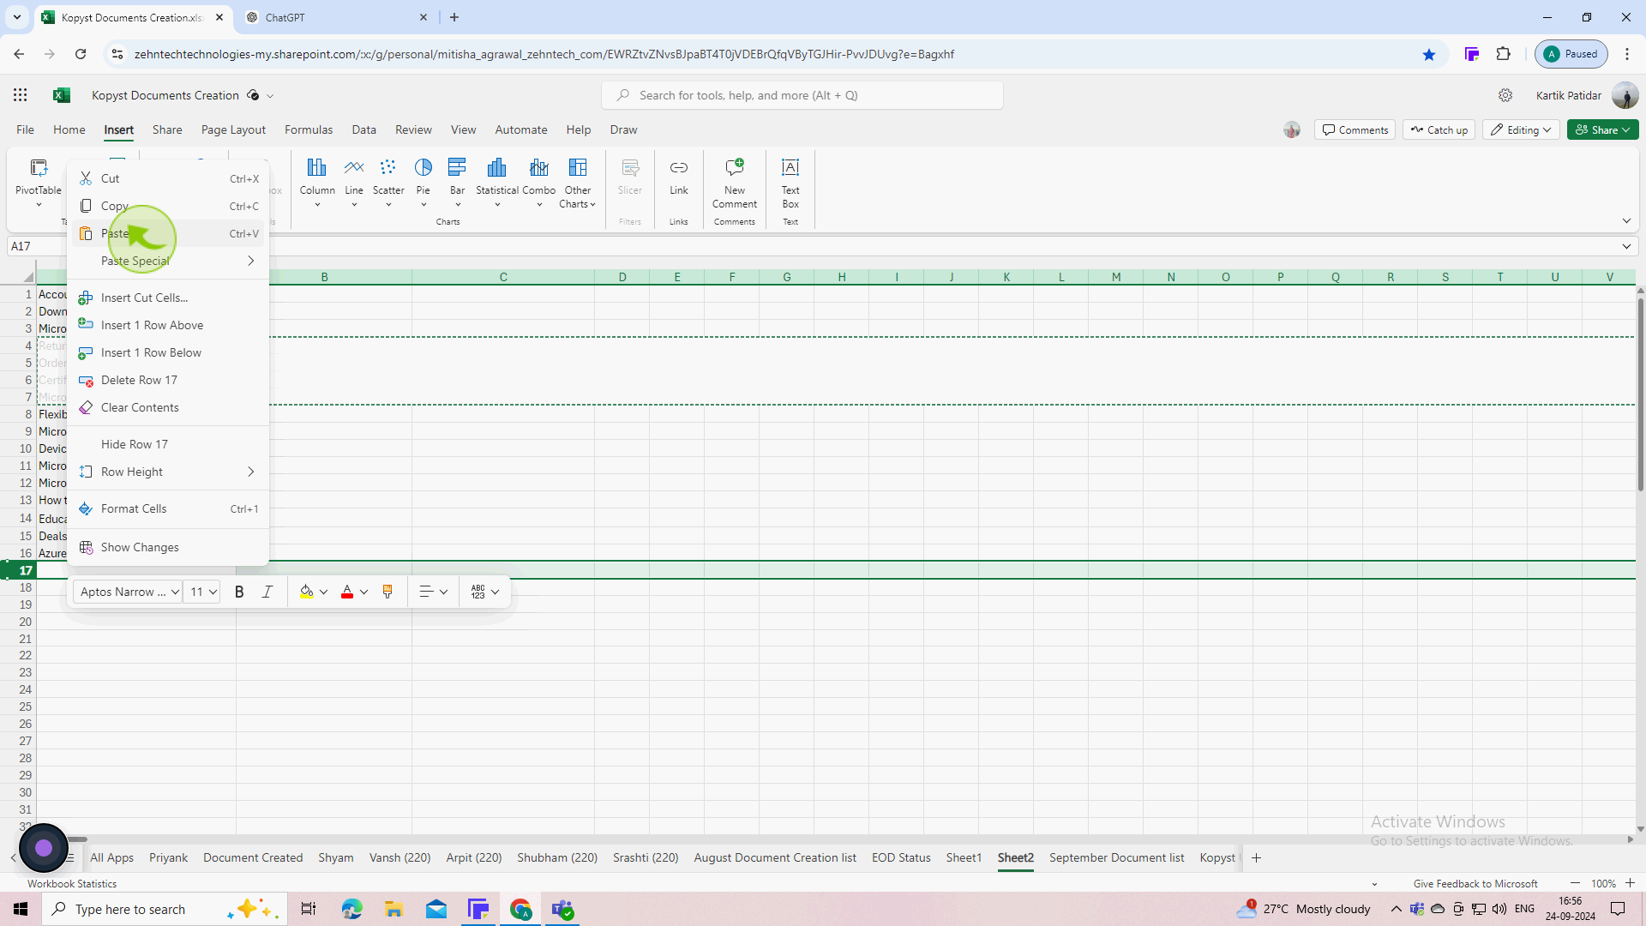This screenshot has height=926, width=1646.
Task: Toggle Bold in mini toolbar
Action: [239, 592]
